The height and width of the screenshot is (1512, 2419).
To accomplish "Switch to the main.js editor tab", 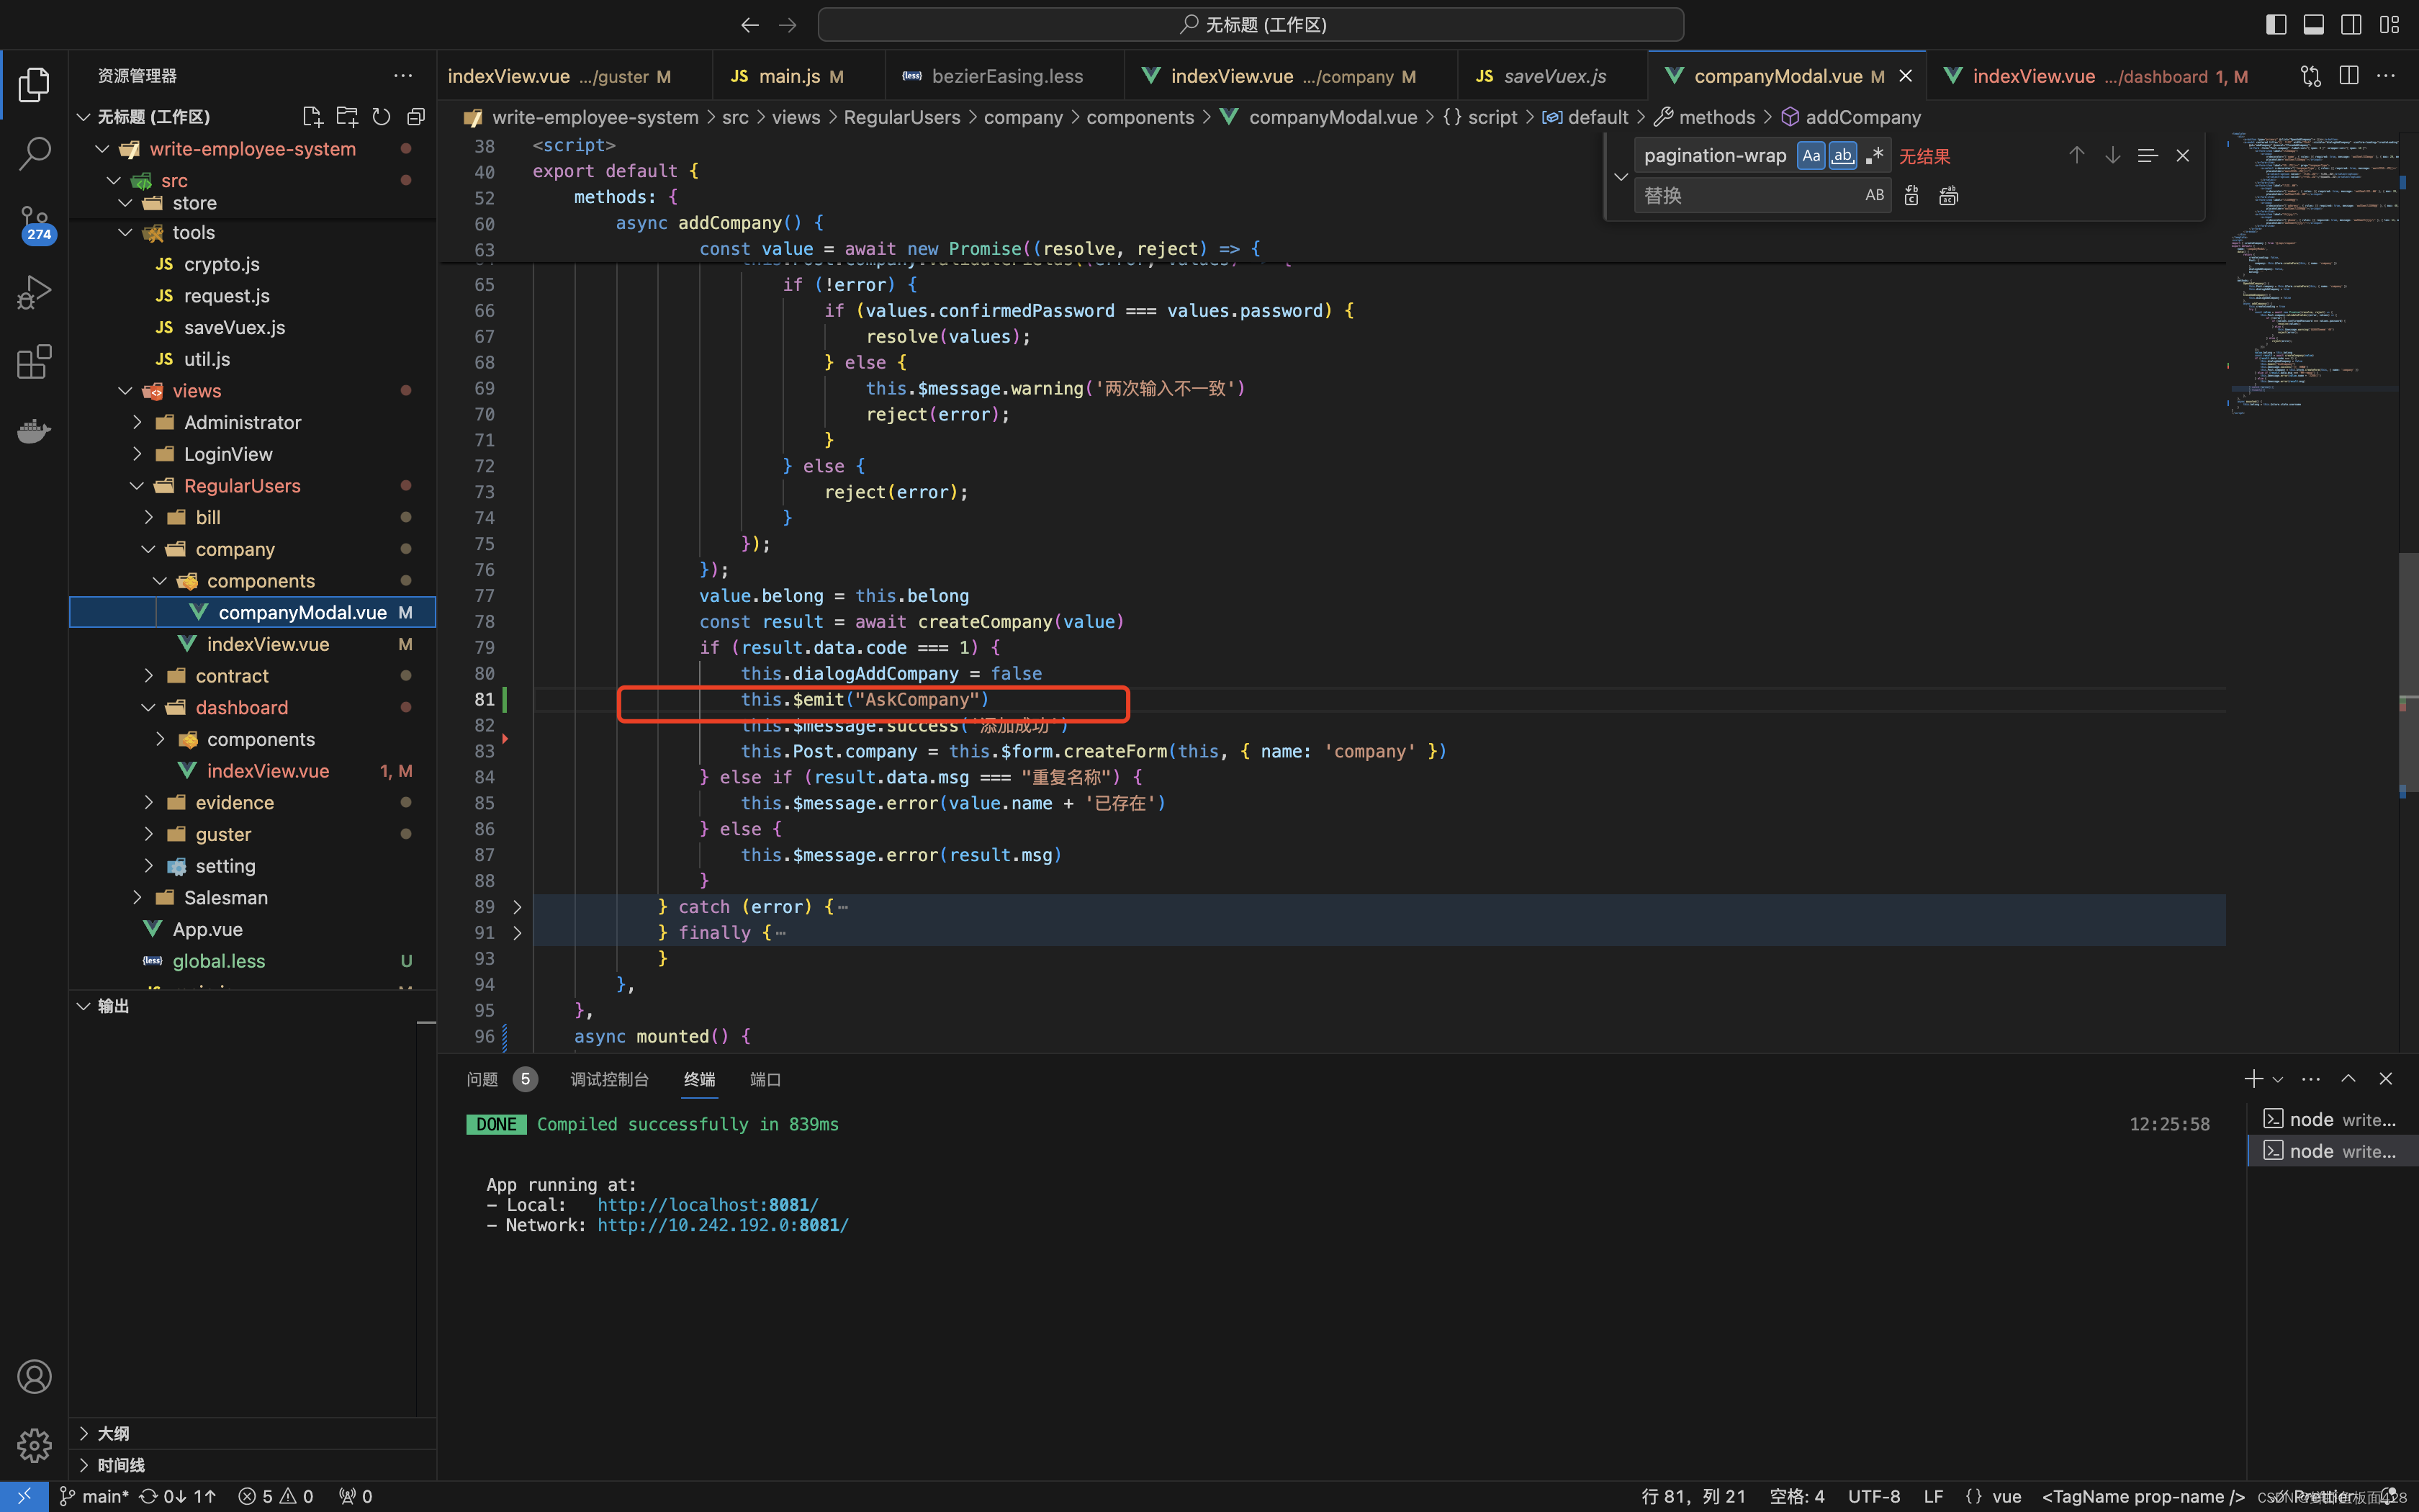I will pyautogui.click(x=788, y=76).
